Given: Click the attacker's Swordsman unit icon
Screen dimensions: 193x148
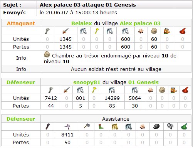Looking at the screenshot, I should click(x=65, y=31).
